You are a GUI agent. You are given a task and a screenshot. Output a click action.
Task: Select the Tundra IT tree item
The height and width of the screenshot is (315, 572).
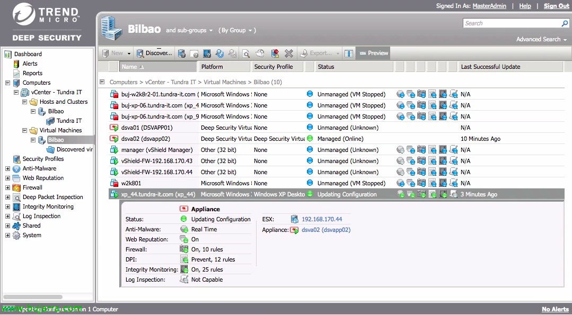point(69,121)
